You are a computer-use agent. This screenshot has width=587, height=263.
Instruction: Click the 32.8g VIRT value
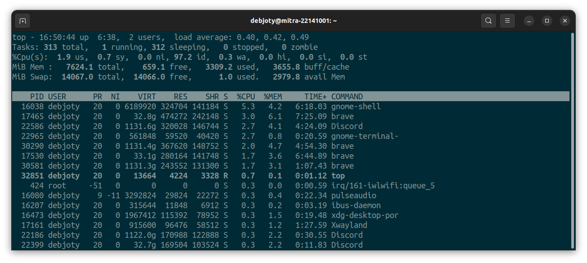click(x=145, y=116)
